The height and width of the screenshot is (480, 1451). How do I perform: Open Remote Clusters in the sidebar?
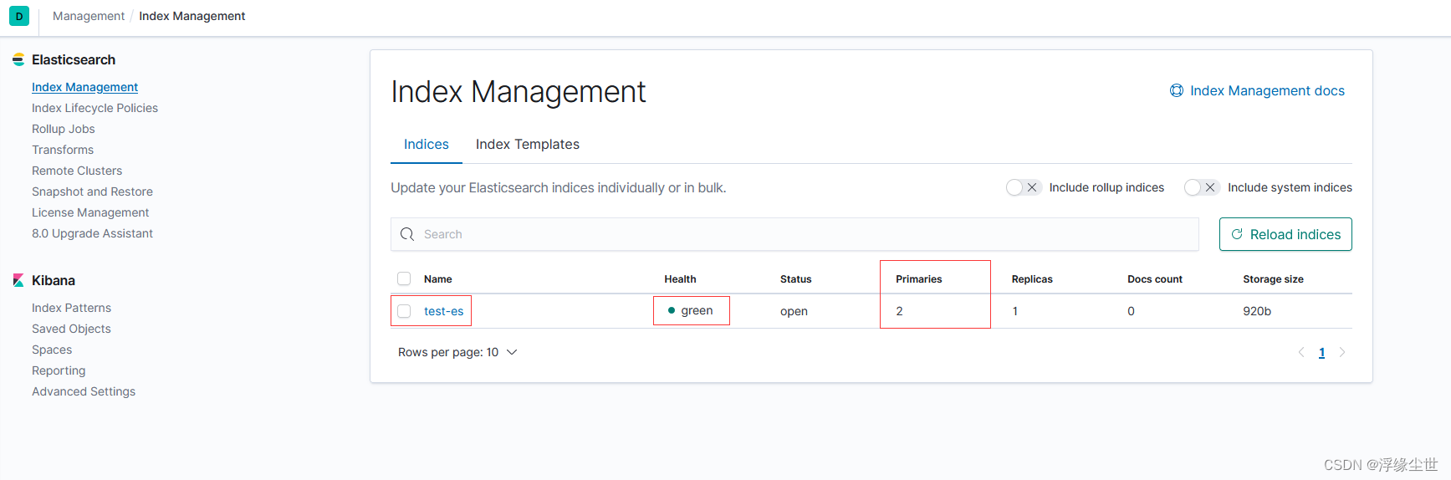point(77,171)
